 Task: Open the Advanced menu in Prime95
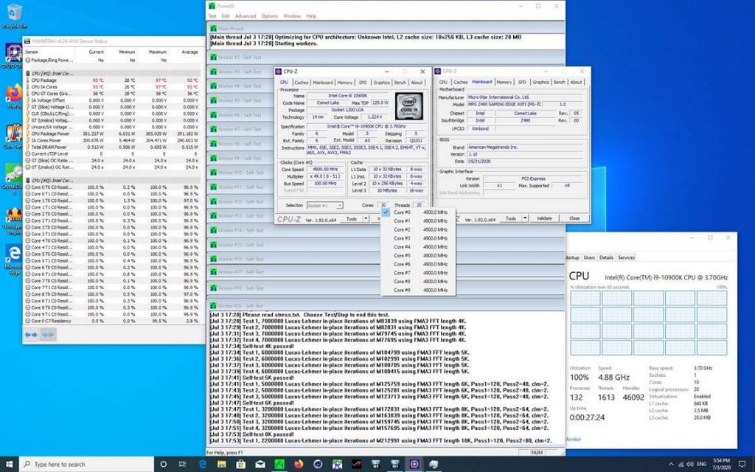(246, 16)
